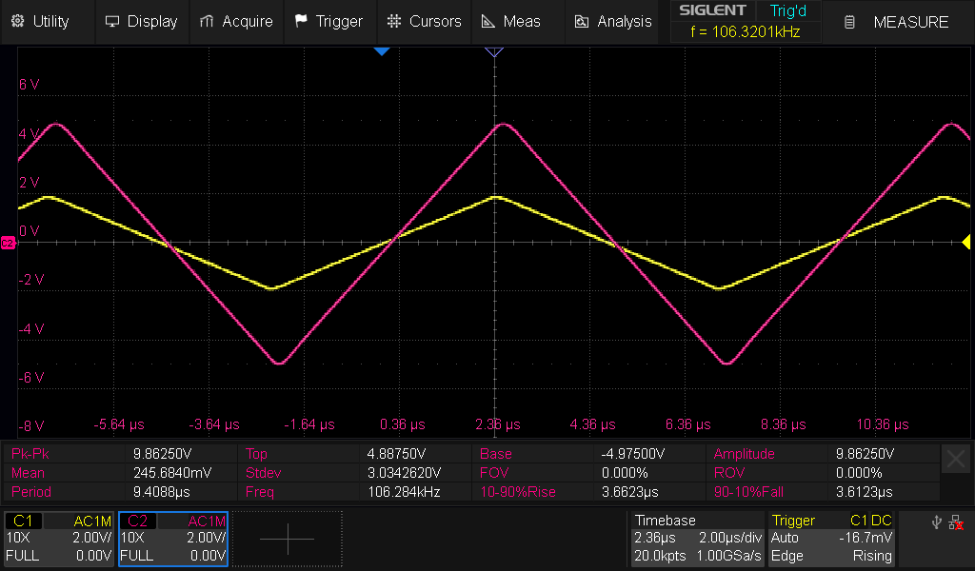
Task: Select the Amplitude measurement label
Action: tap(745, 454)
